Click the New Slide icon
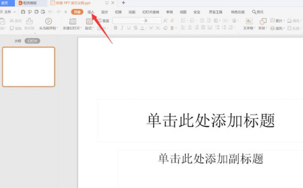This screenshot has height=188, width=303. [73, 21]
